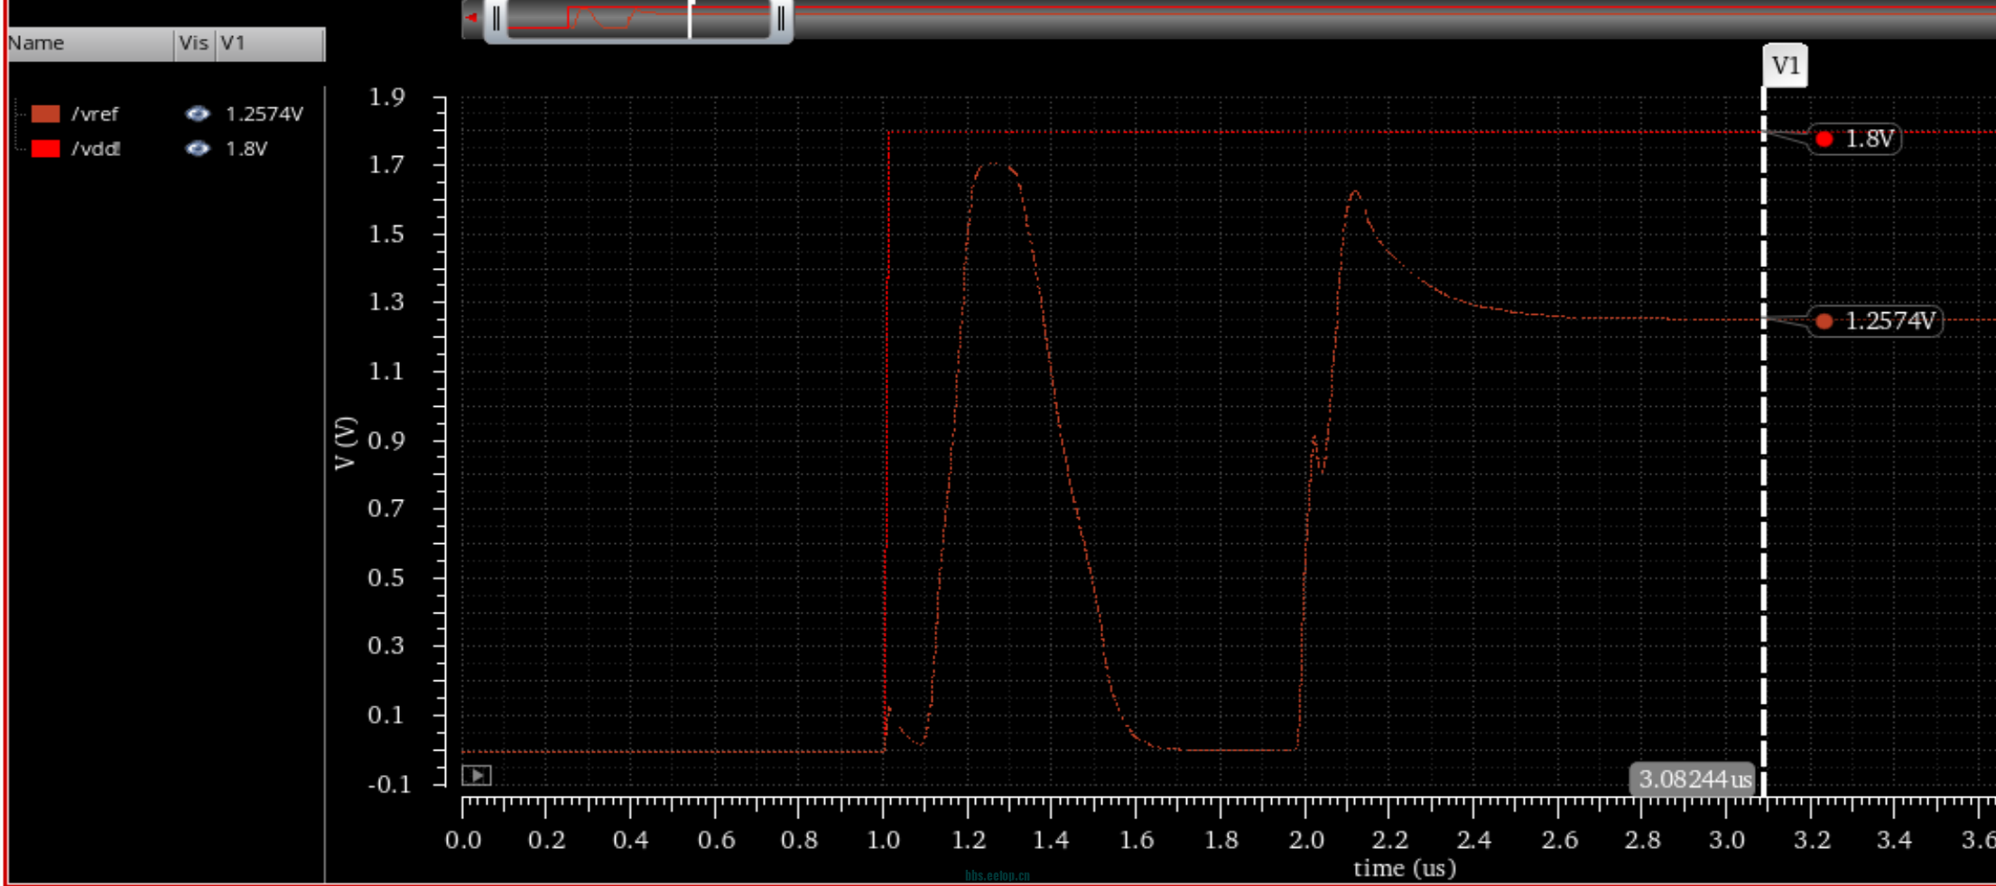Select the V1 marker label flag
The image size is (1996, 886).
coord(1785,66)
